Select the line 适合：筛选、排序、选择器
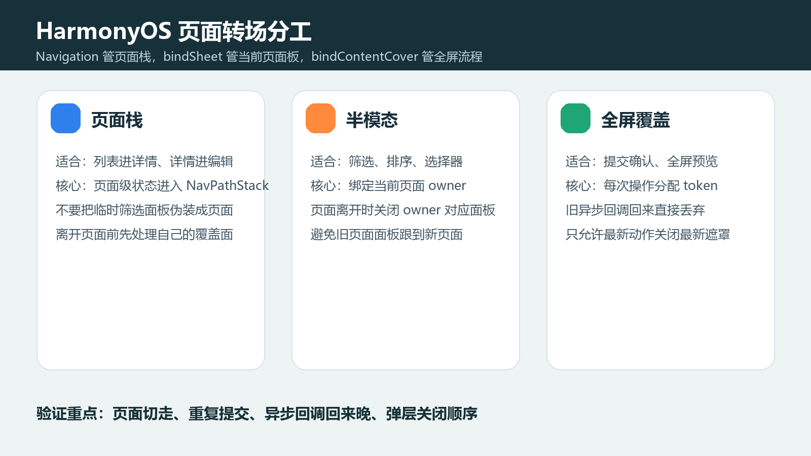Viewport: 811px width, 456px height. coord(387,162)
